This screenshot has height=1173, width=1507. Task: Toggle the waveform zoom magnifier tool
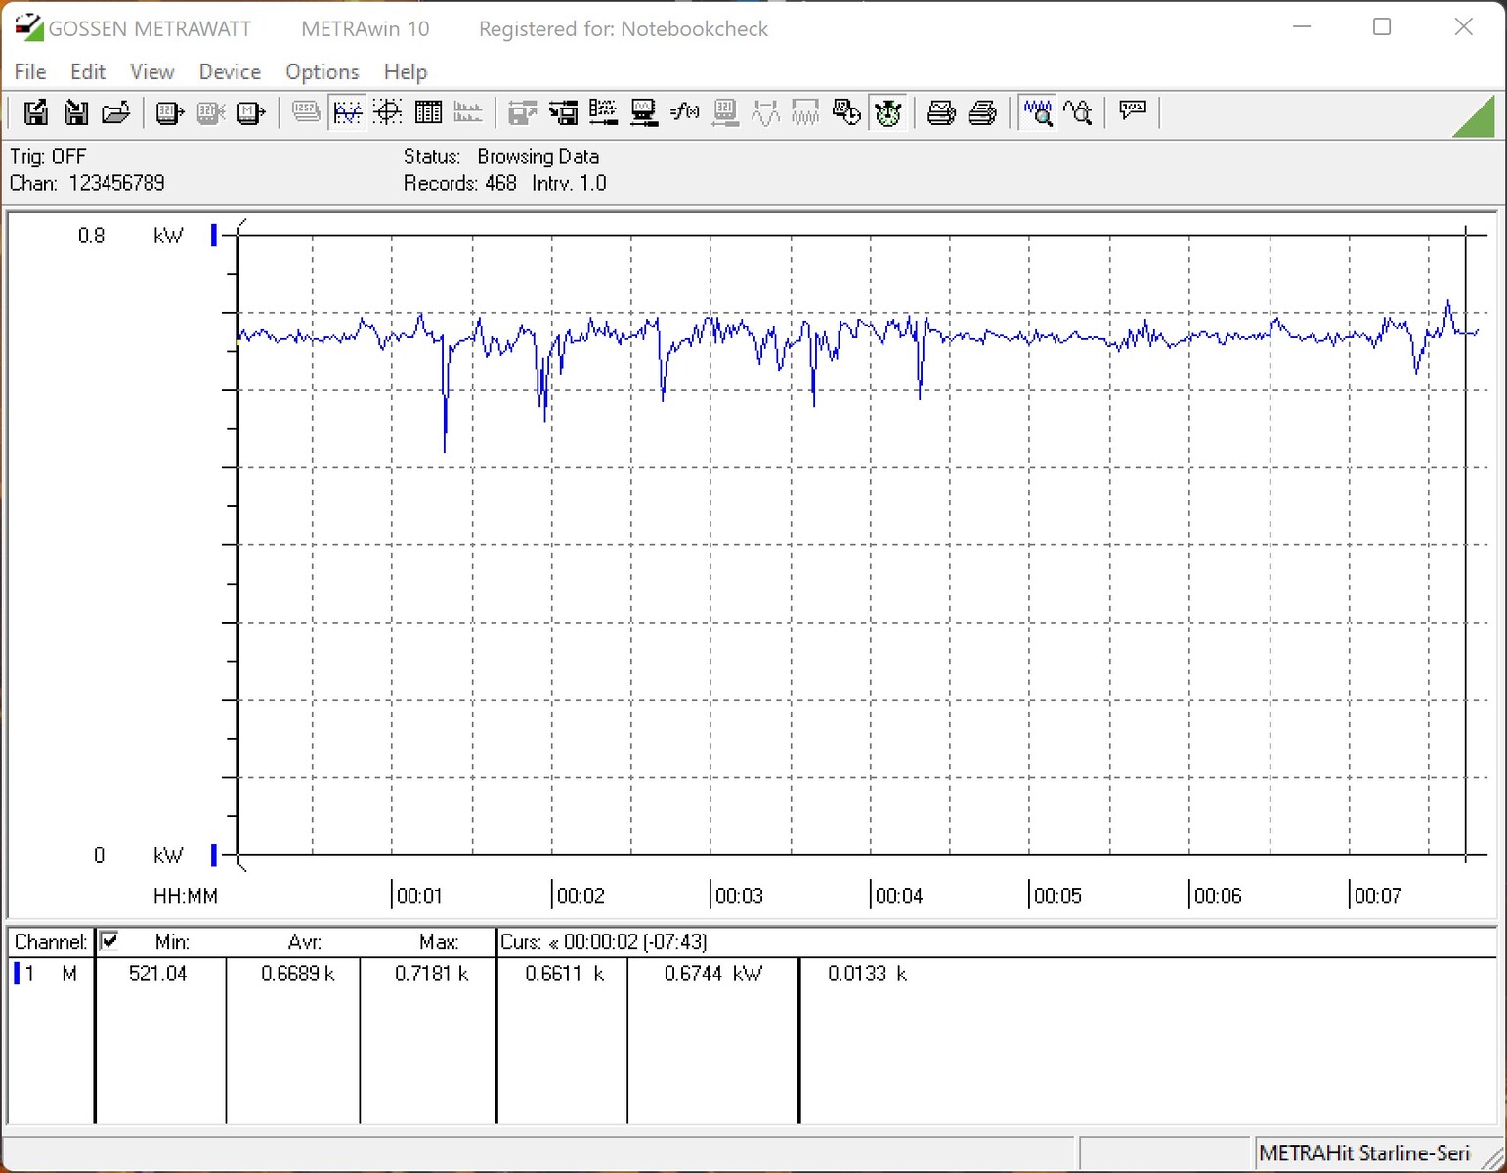1038,113
